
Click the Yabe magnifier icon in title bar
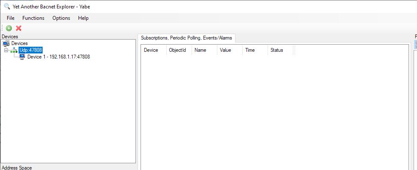point(6,6)
